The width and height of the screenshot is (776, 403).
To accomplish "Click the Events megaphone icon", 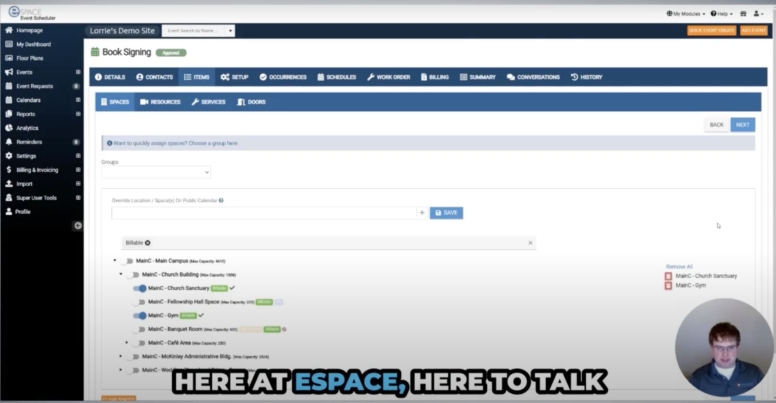I will click(x=9, y=72).
